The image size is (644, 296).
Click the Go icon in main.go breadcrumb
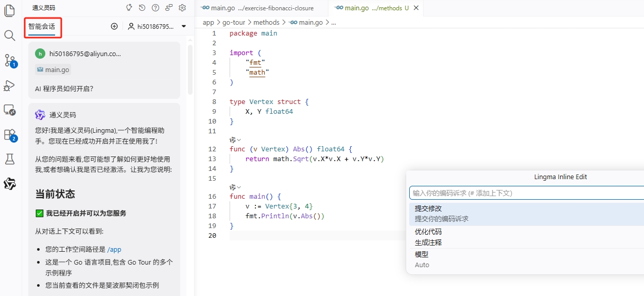click(x=293, y=23)
